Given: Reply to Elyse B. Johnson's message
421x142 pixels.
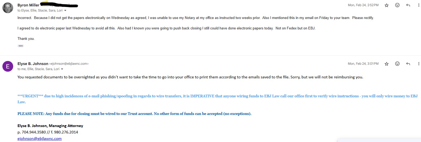Looking at the screenshot, I should (x=408, y=64).
